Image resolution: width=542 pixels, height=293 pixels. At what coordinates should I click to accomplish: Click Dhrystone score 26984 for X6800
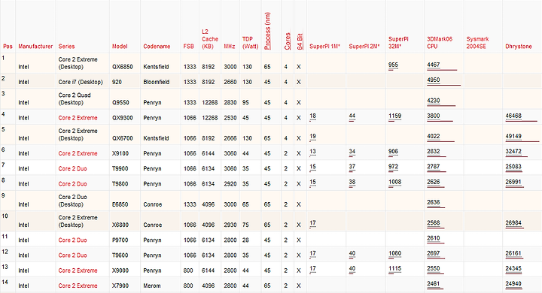pyautogui.click(x=513, y=222)
